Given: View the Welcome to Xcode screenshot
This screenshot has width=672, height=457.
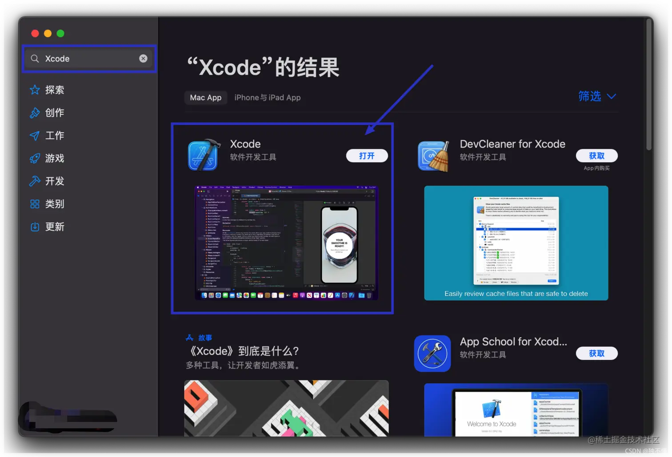Looking at the screenshot, I should point(516,410).
